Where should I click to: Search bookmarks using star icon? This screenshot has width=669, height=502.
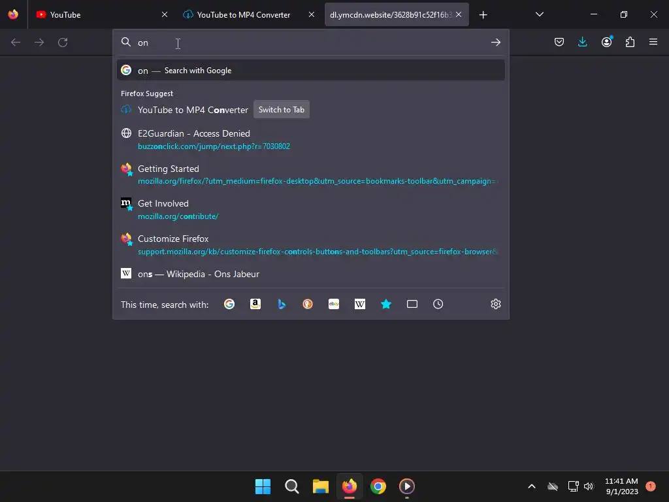click(x=386, y=304)
